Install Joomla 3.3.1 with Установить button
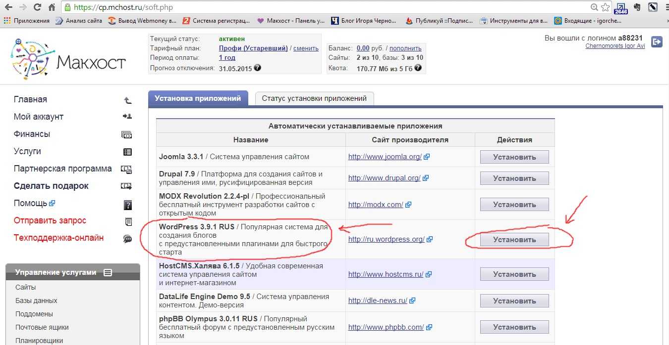 click(514, 157)
